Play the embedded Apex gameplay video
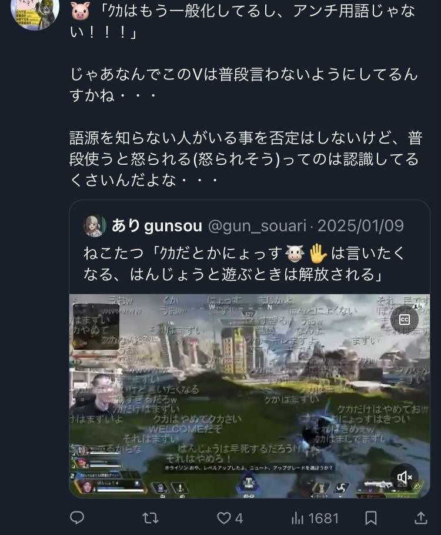The height and width of the screenshot is (535, 441). click(x=249, y=396)
